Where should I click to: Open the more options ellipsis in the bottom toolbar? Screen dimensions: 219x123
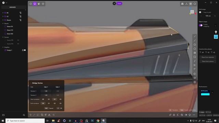194,115
